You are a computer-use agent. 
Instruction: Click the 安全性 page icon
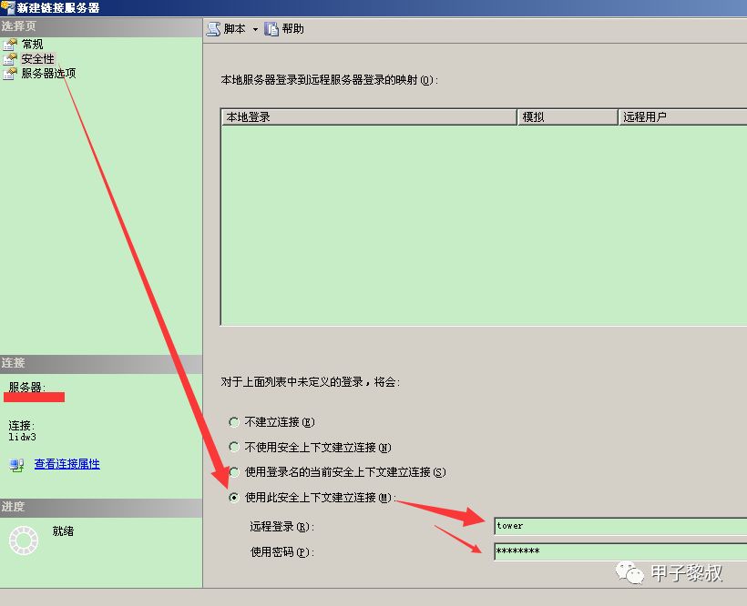click(10, 59)
